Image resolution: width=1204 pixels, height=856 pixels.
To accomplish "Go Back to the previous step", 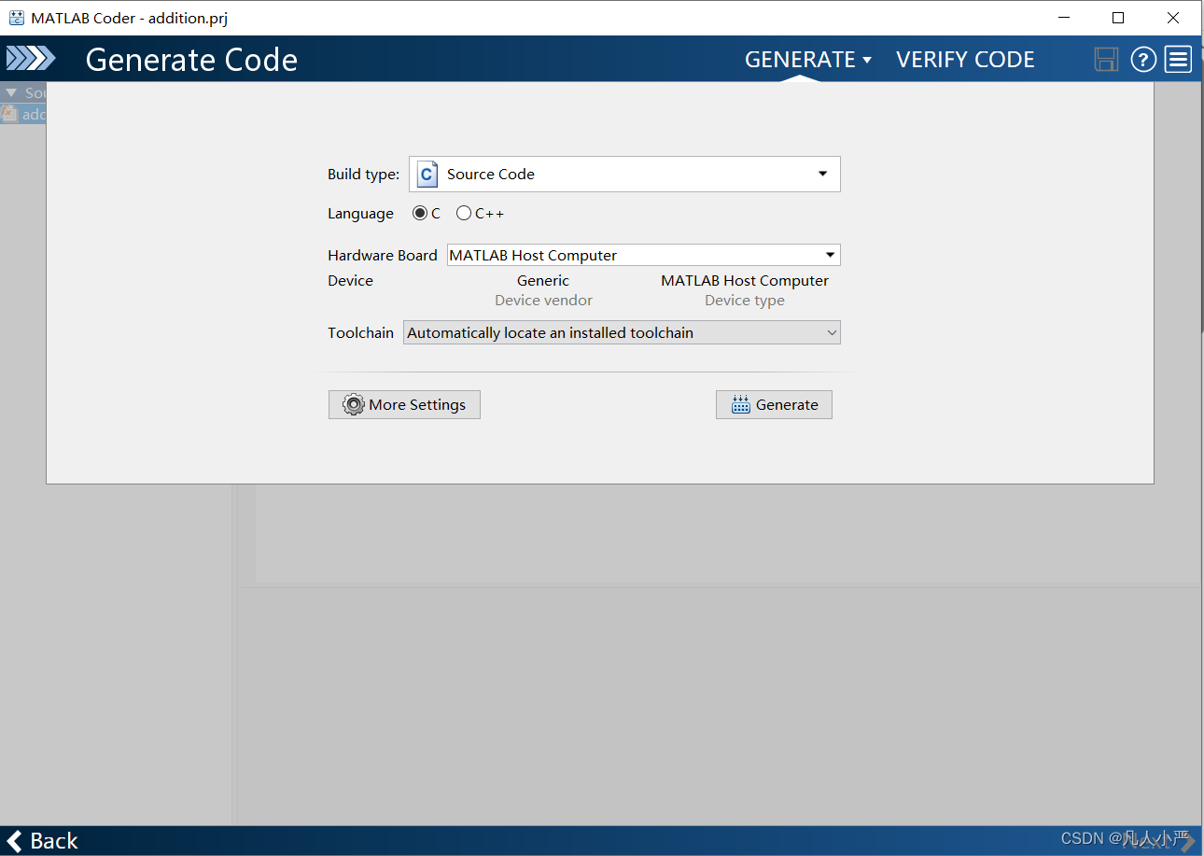I will tap(42, 841).
